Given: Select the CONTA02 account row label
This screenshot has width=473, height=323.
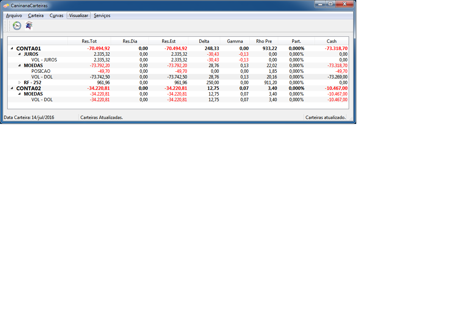Looking at the screenshot, I should 28,88.
